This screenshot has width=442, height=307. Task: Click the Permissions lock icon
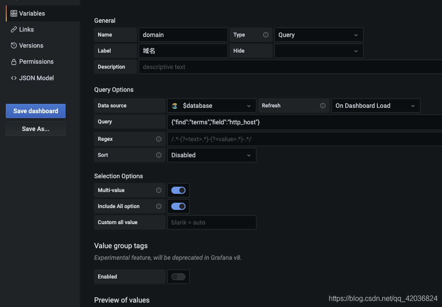point(13,61)
